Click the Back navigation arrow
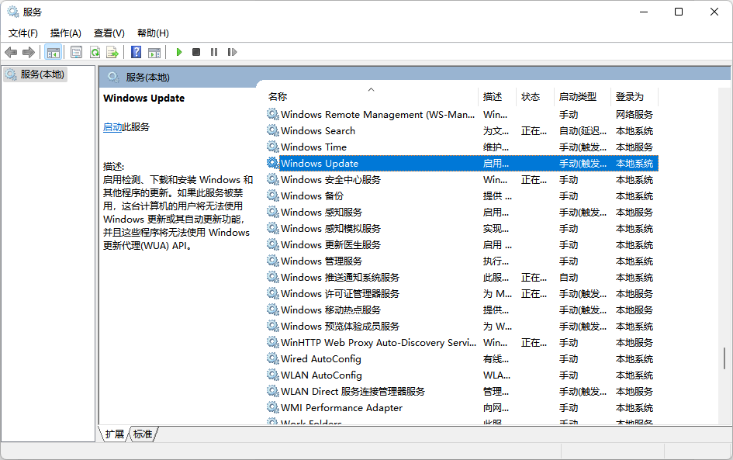 pos(10,52)
